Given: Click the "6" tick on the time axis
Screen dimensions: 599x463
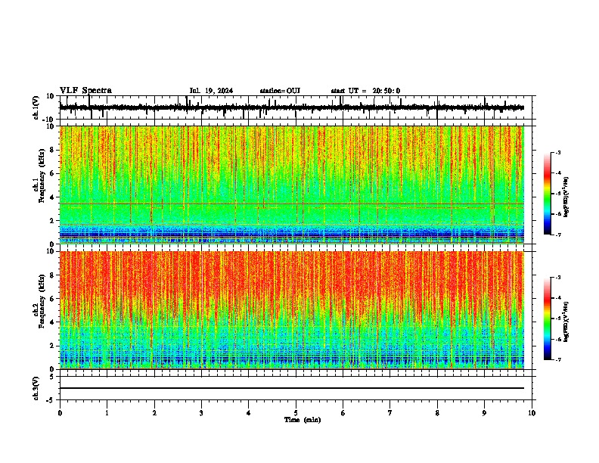Looking at the screenshot, I should click(x=343, y=413).
